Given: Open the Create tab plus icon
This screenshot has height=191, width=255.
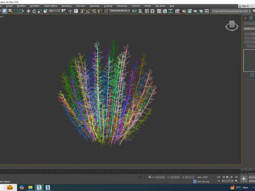Looking at the screenshot, I should (x=245, y=18).
